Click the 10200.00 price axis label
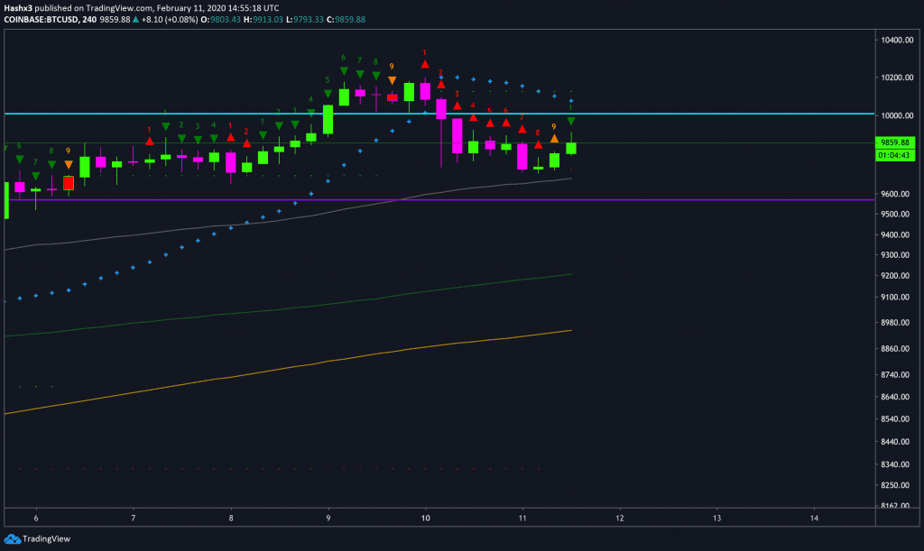924x551 pixels. (897, 78)
